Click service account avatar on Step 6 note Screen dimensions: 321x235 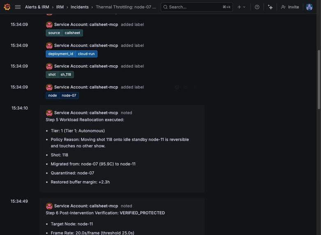[x=49, y=206]
